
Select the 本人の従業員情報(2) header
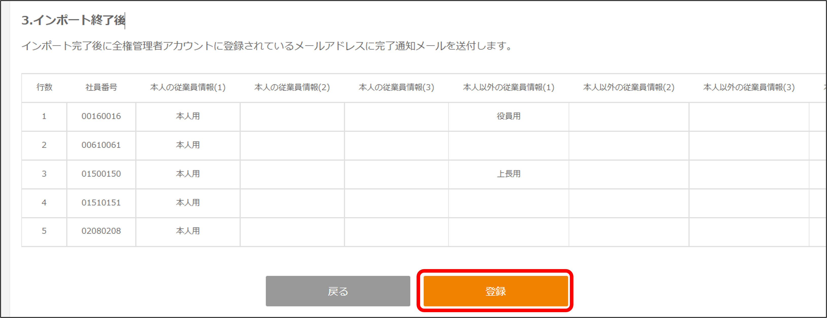292,87
